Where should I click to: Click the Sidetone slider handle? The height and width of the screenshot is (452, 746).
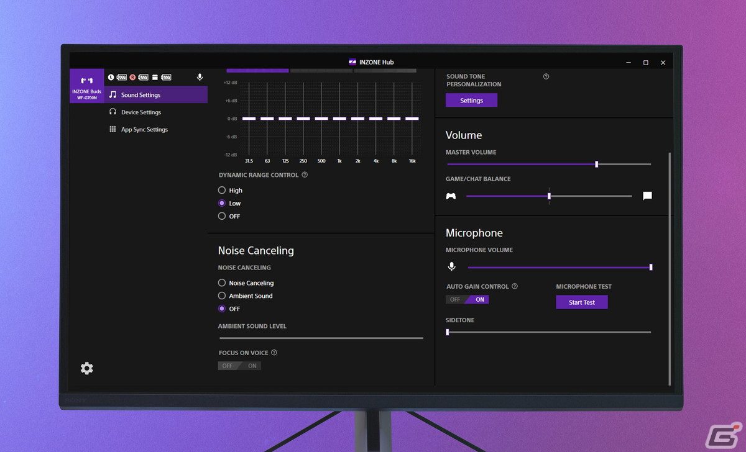click(x=448, y=332)
